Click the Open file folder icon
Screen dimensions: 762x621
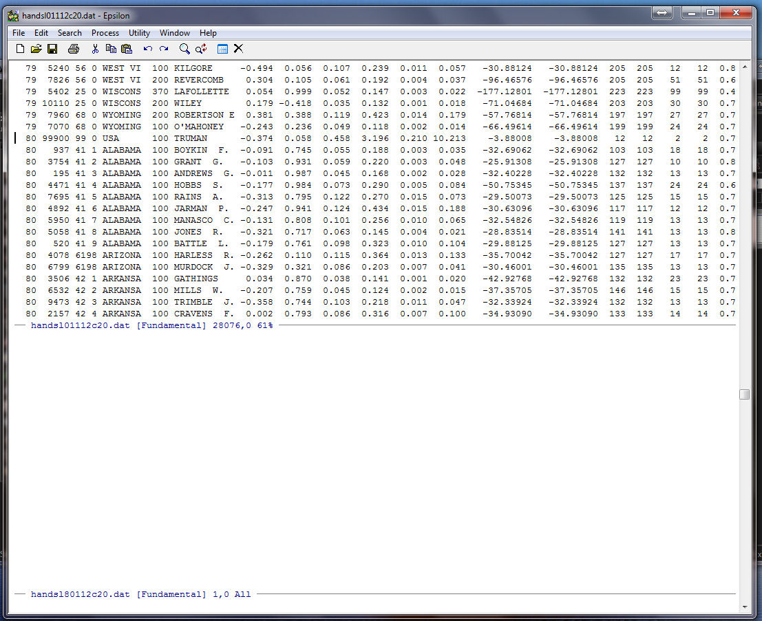(x=36, y=49)
